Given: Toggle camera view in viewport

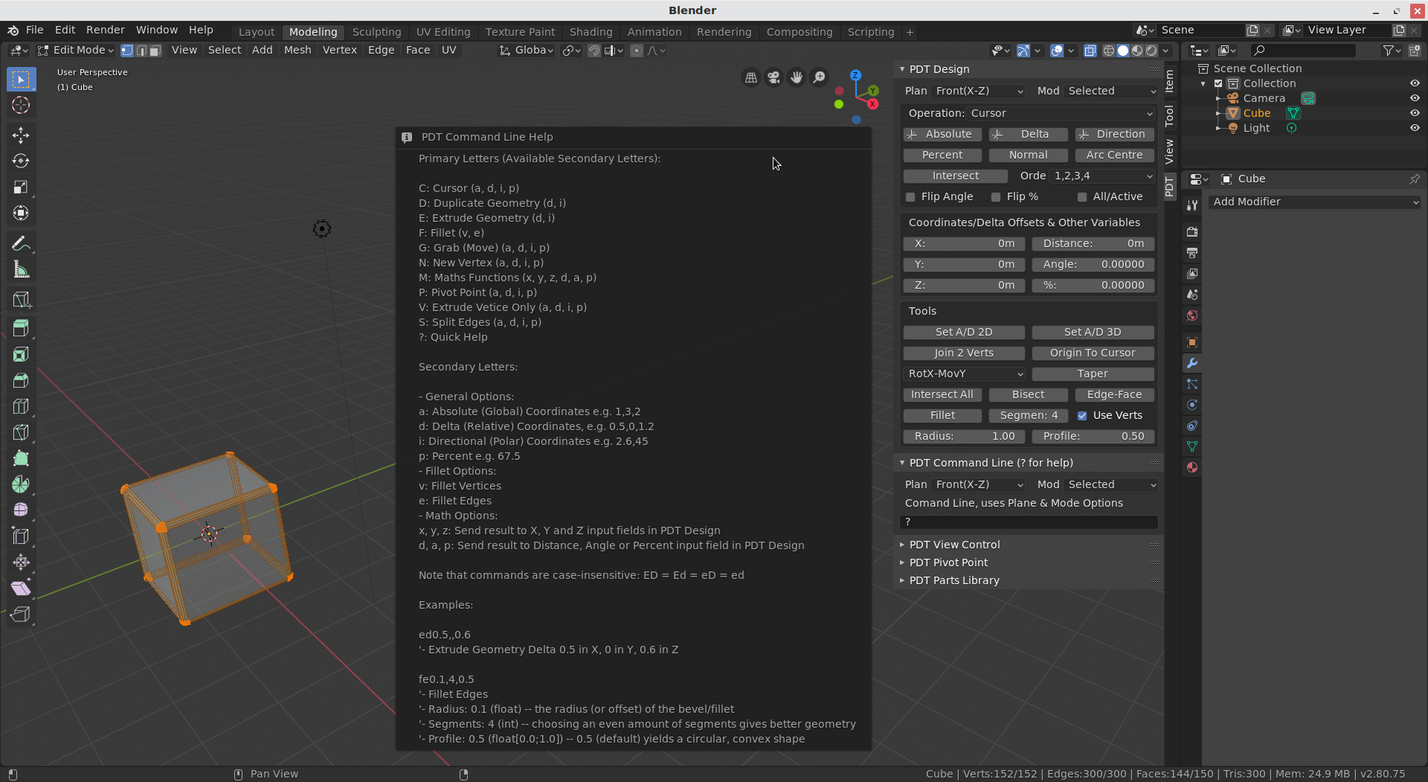Looking at the screenshot, I should pos(773,77).
